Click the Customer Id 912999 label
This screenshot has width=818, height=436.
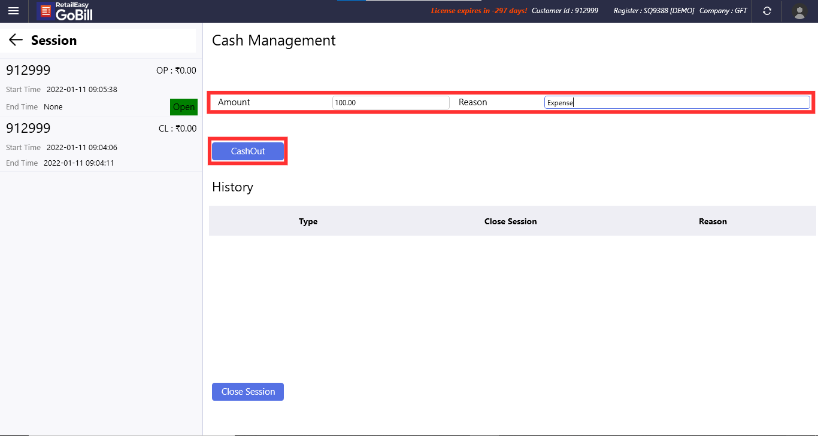click(565, 11)
